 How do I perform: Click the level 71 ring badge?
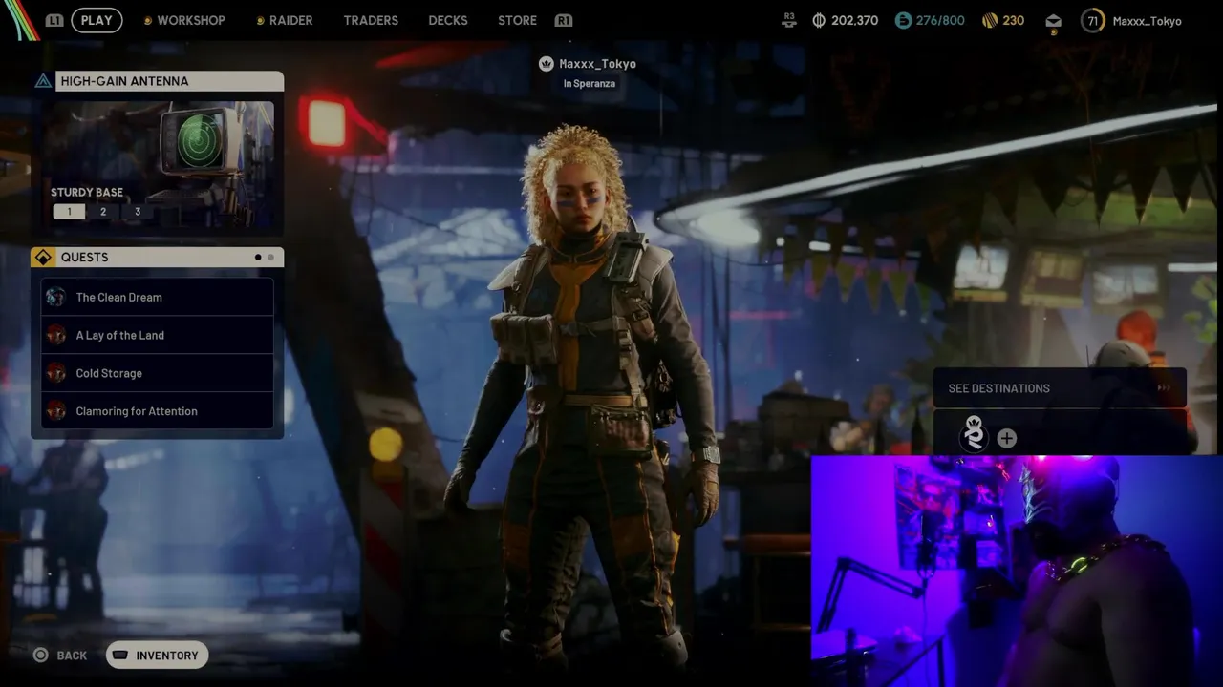coord(1093,20)
